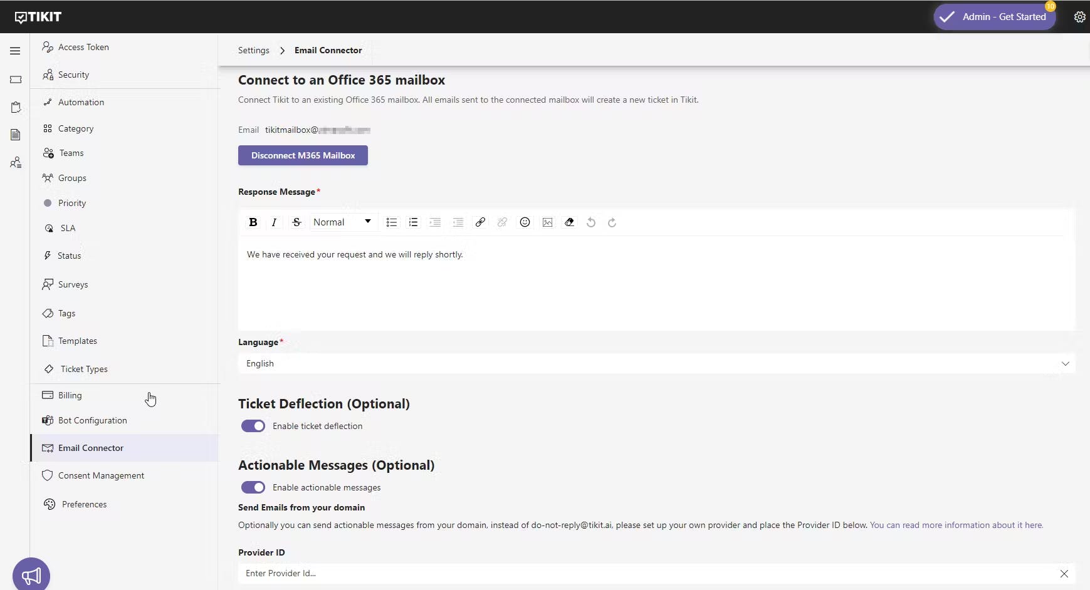
Task: Disable ticket deflection toggle
Action: coord(253,426)
